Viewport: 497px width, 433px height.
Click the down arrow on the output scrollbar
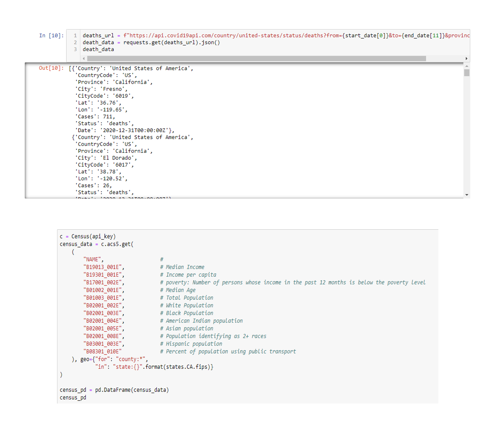click(x=467, y=195)
